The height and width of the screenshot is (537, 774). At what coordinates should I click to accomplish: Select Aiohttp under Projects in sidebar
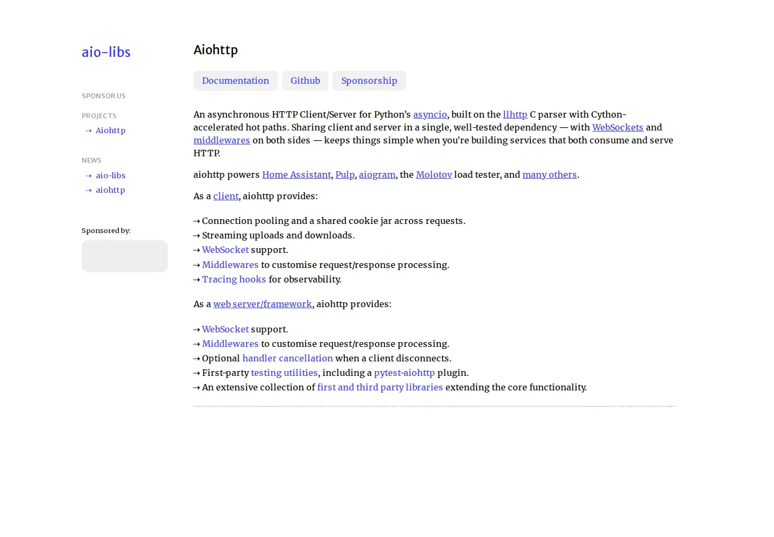[x=110, y=130]
